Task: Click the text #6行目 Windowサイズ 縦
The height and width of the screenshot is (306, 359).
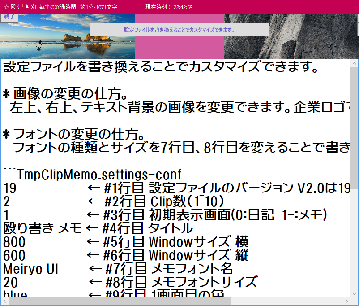Action: pyautogui.click(x=176, y=255)
